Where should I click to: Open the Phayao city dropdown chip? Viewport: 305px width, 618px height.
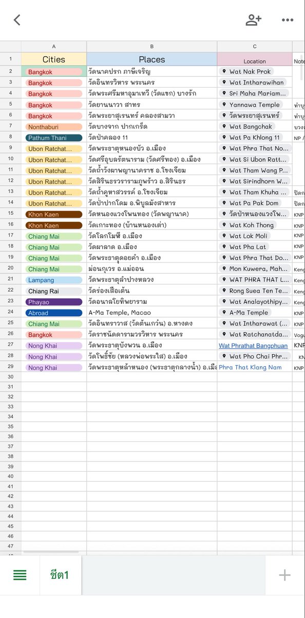click(x=54, y=302)
